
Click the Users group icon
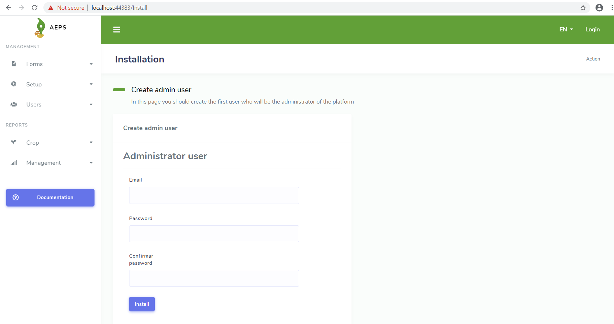14,104
